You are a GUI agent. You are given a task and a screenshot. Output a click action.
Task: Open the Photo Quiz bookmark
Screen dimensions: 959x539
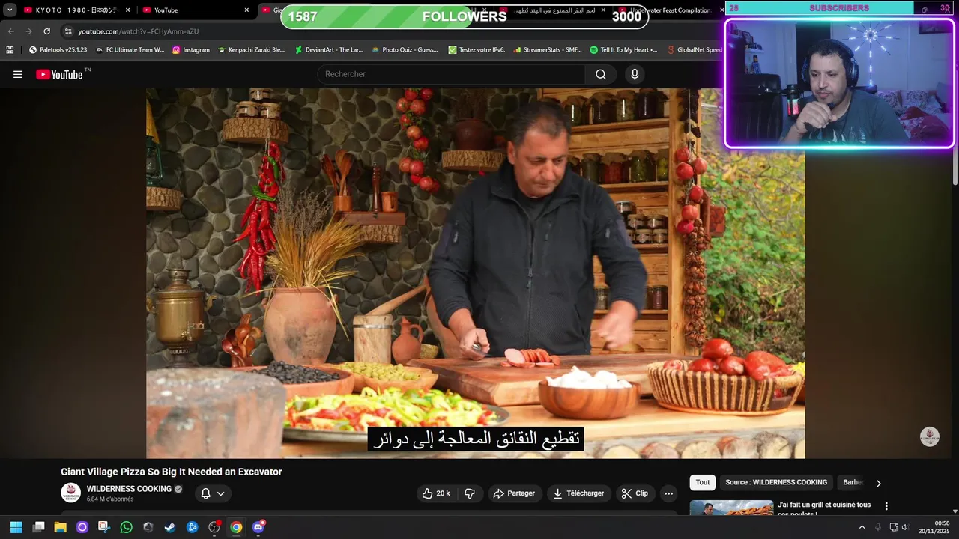[x=405, y=50]
